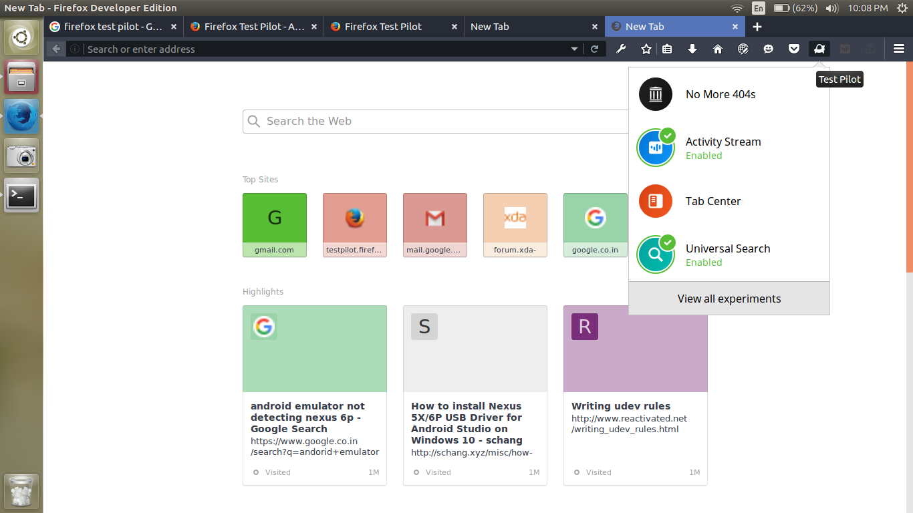This screenshot has width=913, height=513.
Task: Open android emulator Google Search highlight
Action: [x=315, y=395]
